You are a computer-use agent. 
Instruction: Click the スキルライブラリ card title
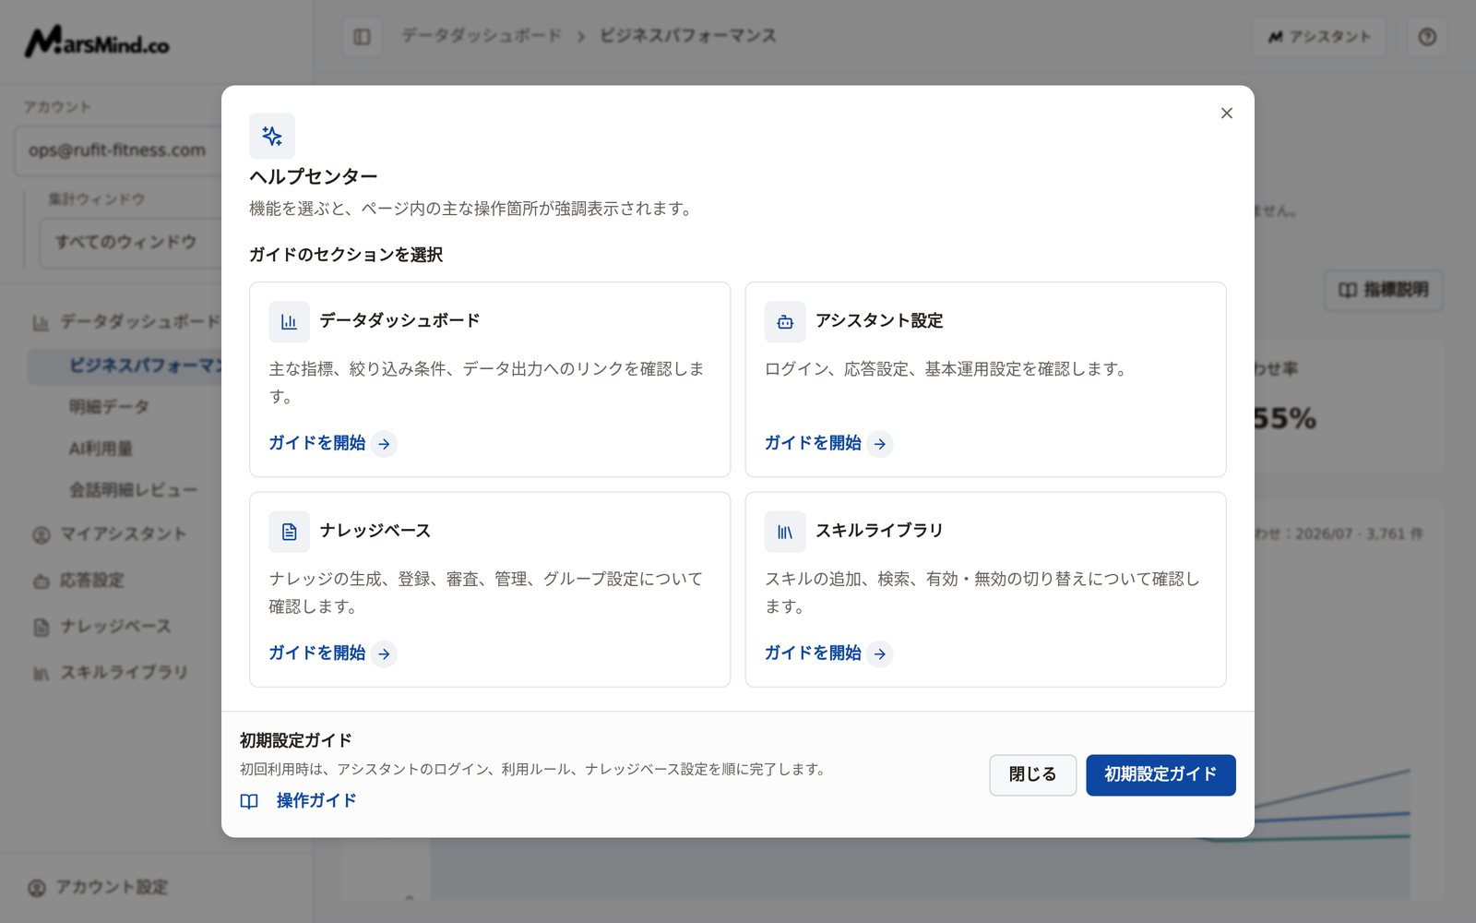coord(879,531)
